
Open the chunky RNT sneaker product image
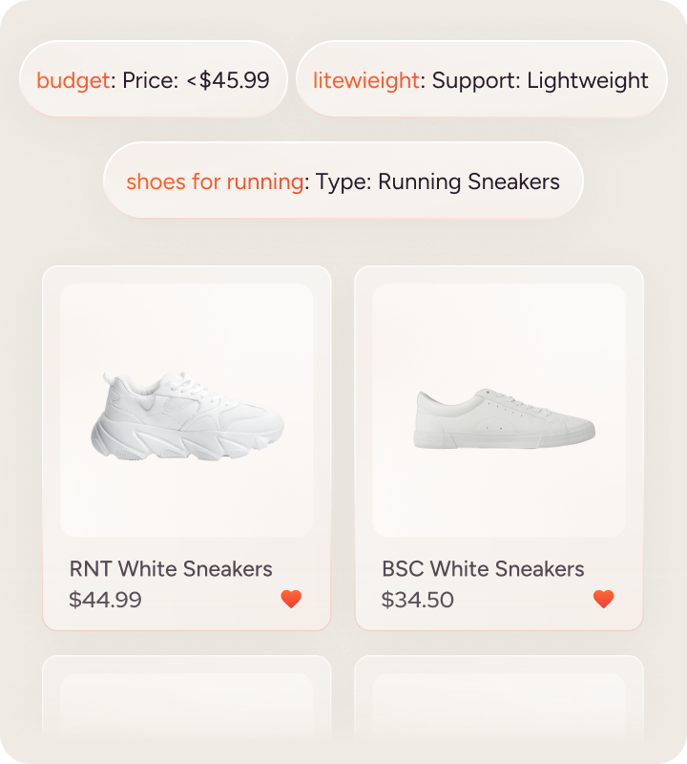point(187,410)
